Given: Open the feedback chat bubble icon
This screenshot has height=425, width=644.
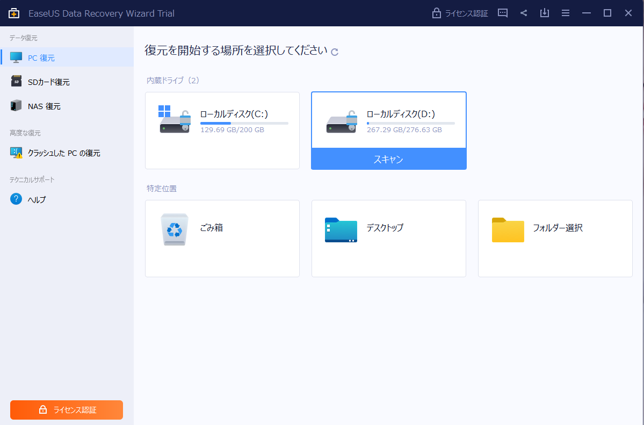Looking at the screenshot, I should (502, 13).
